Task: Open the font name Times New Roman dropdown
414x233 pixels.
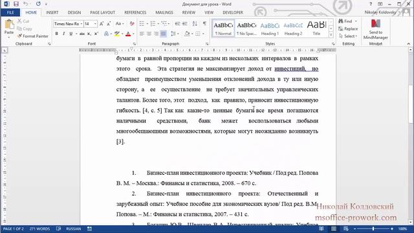Action: click(82, 24)
